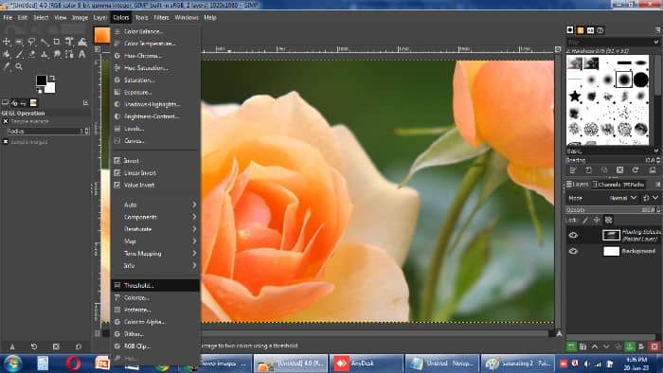This screenshot has height=373, width=663.
Task: Toggle lock pixels for layer
Action: point(585,220)
